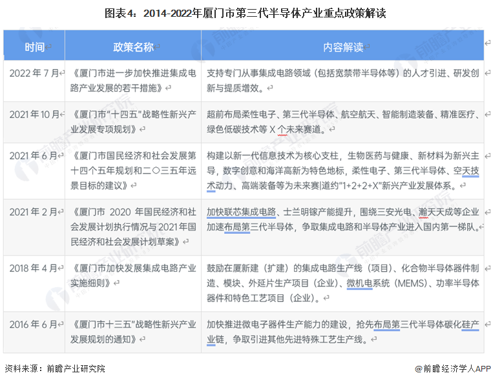Click policy name 厦门市进一步加快推进集成电路产业发展的若干措施

pyautogui.click(x=133, y=81)
